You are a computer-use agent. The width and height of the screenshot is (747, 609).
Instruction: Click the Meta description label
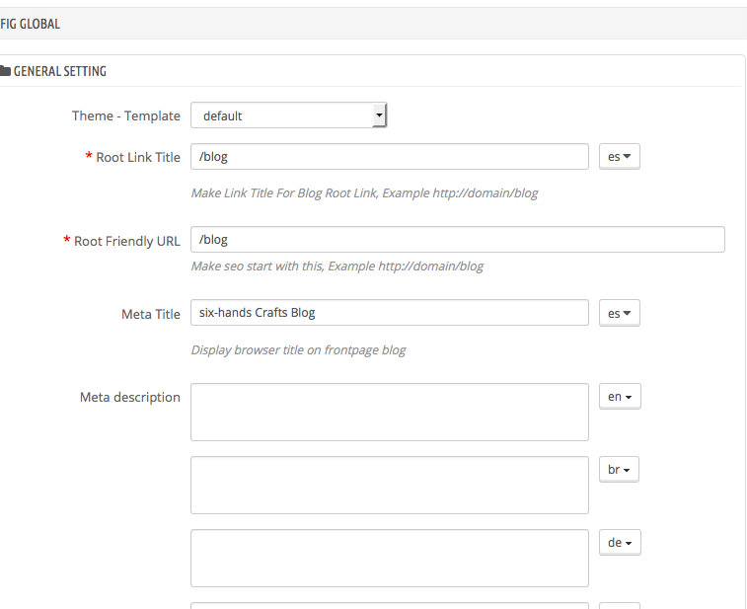tap(130, 397)
